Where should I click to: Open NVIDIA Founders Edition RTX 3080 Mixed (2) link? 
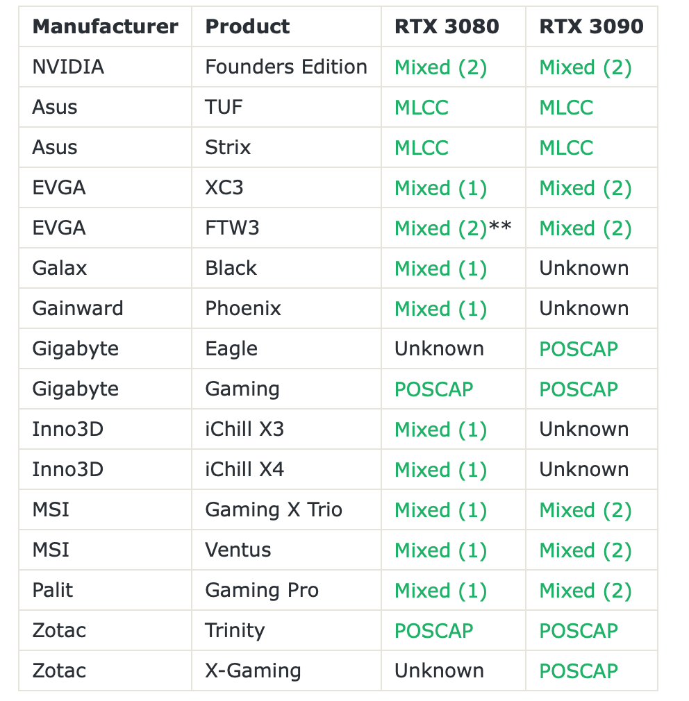click(440, 67)
